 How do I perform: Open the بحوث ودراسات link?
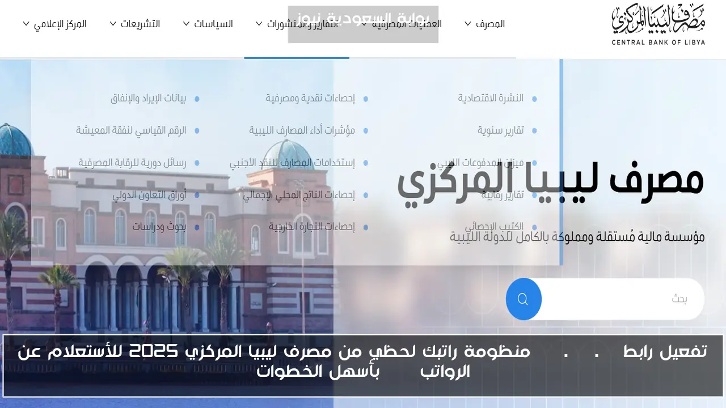159,227
